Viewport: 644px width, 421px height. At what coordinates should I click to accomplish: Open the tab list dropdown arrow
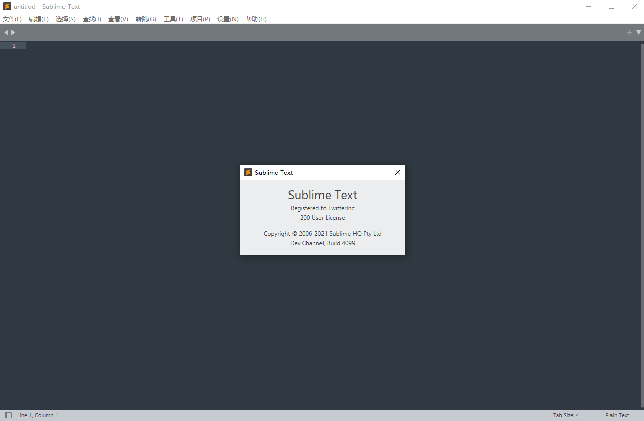coord(639,33)
